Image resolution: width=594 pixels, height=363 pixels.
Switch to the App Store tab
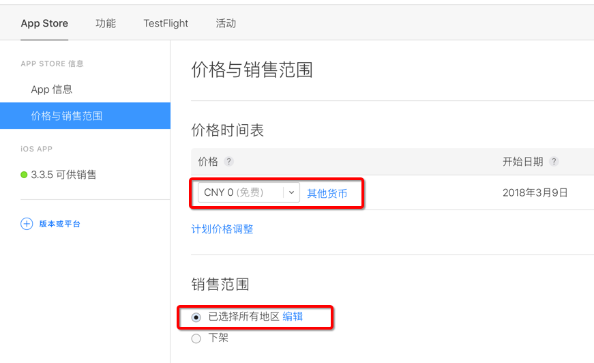point(44,23)
